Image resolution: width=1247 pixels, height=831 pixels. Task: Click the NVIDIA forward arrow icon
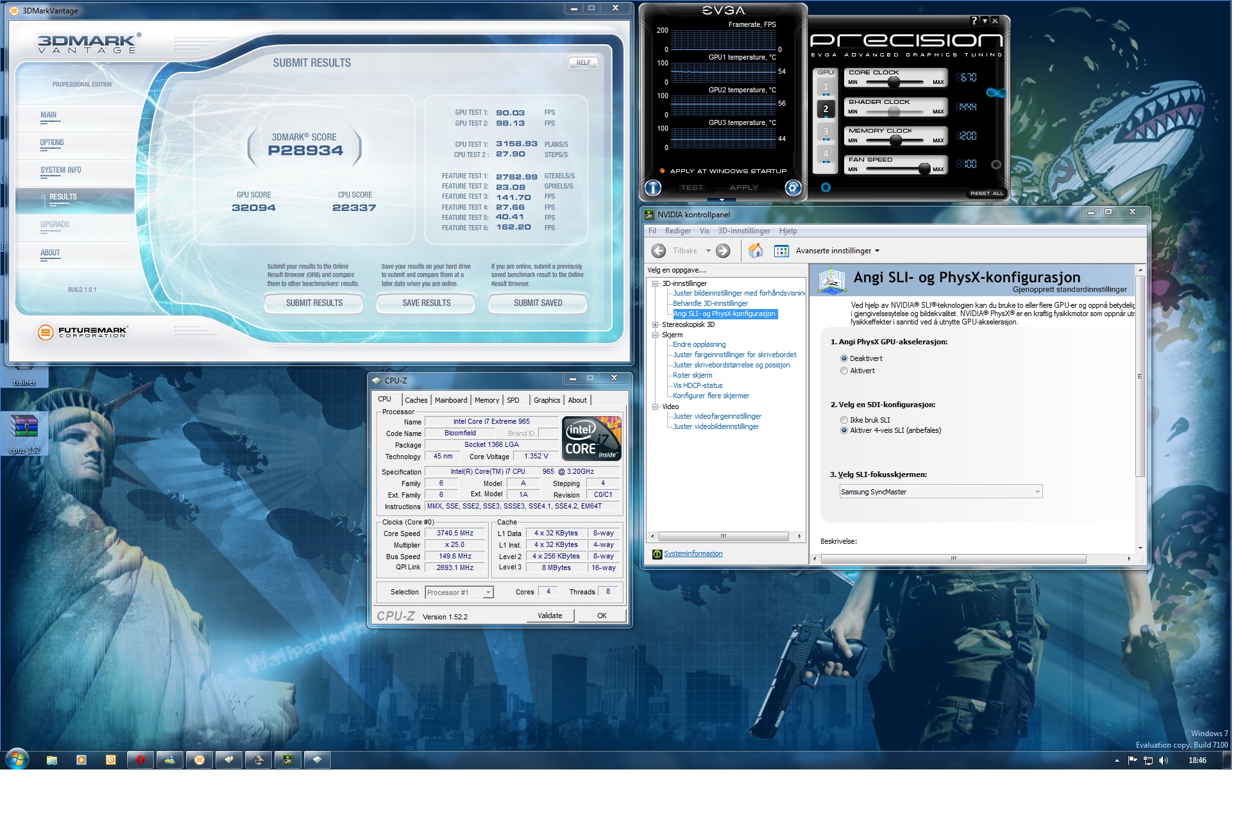pos(723,251)
